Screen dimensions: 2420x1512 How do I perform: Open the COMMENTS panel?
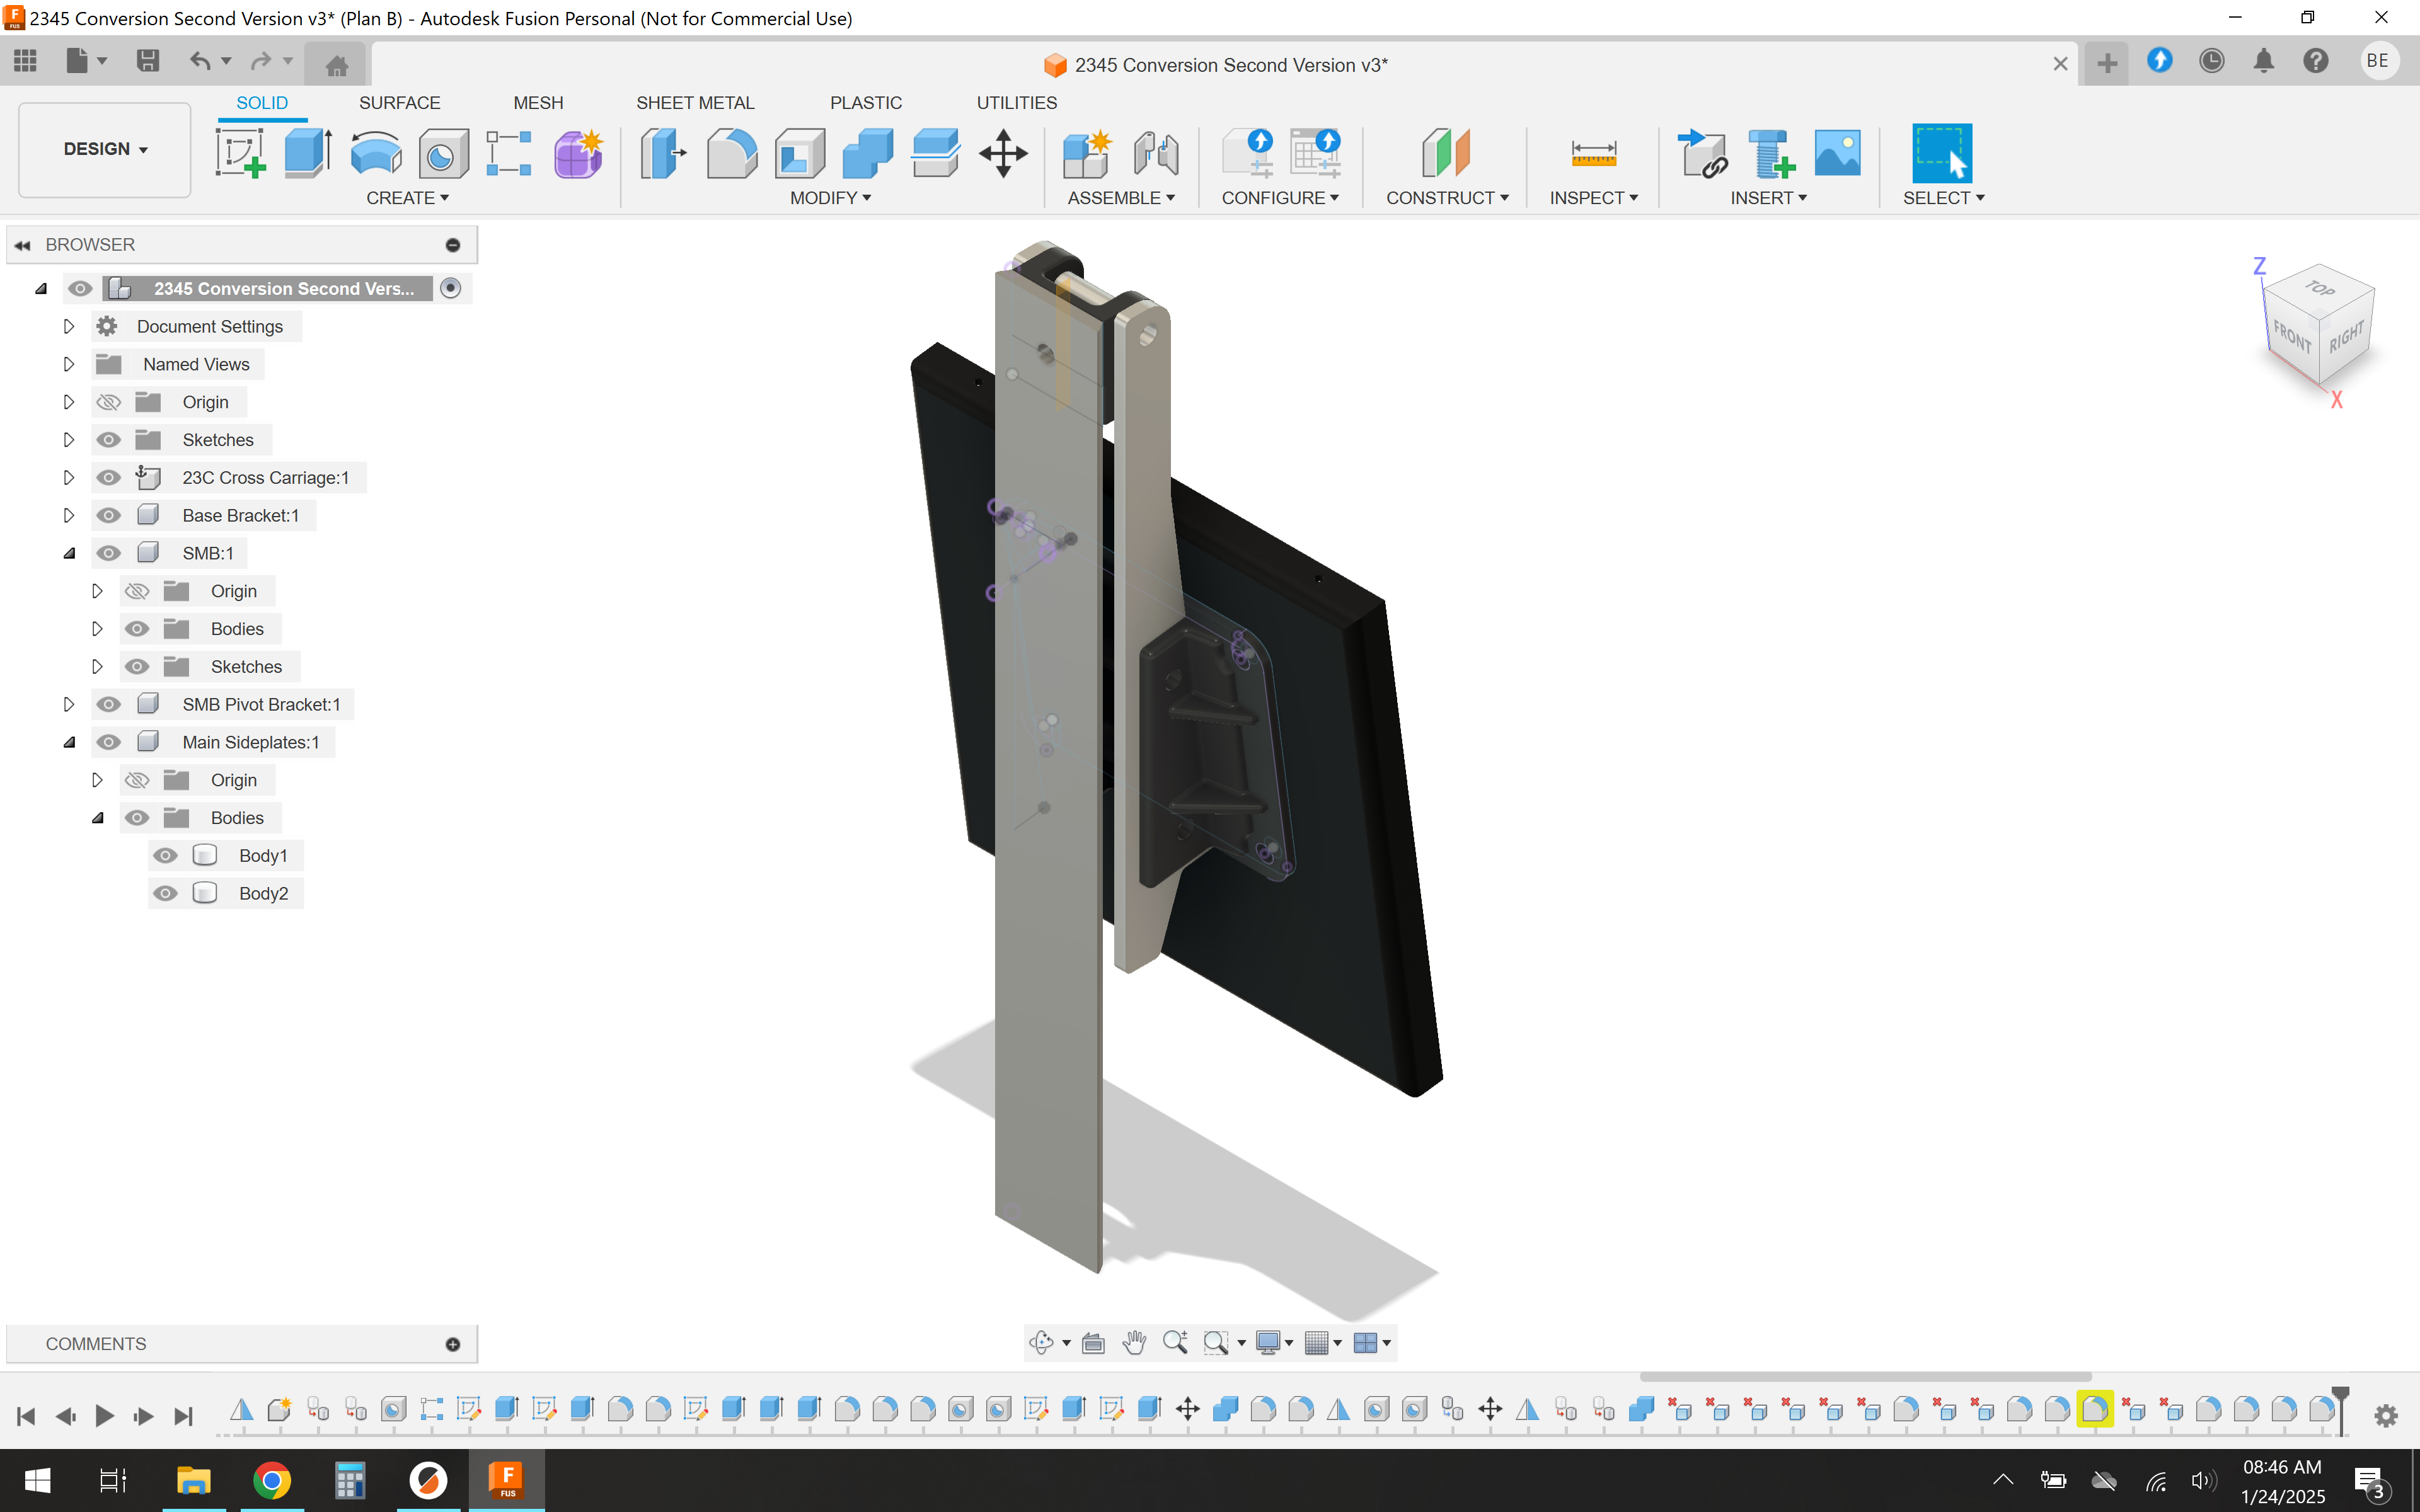click(x=96, y=1343)
